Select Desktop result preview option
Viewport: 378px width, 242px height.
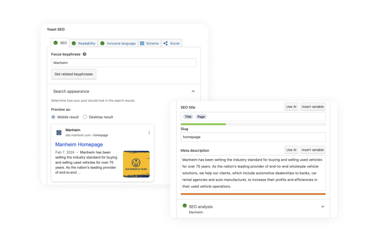pyautogui.click(x=85, y=117)
